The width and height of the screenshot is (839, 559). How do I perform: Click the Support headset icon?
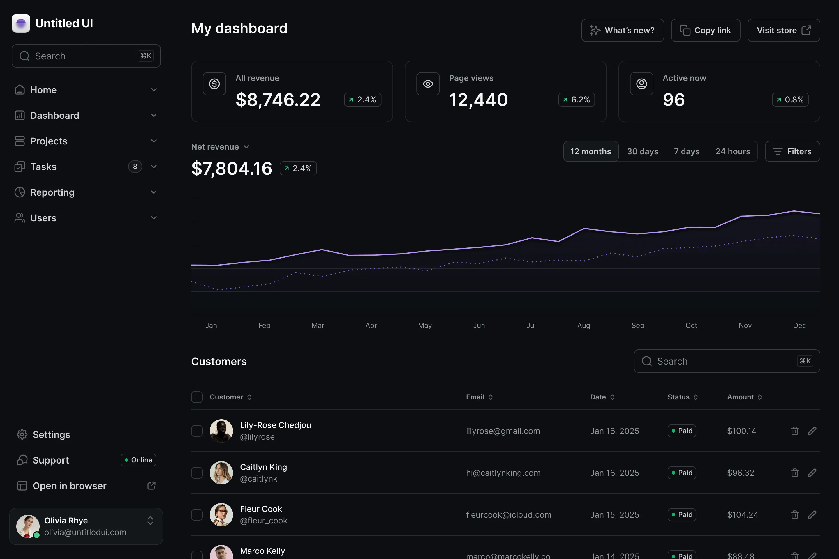[x=22, y=460]
